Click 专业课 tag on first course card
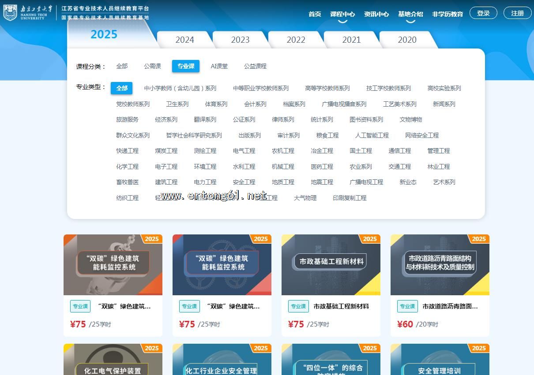Viewport: 534px width, 375px height. pos(80,306)
